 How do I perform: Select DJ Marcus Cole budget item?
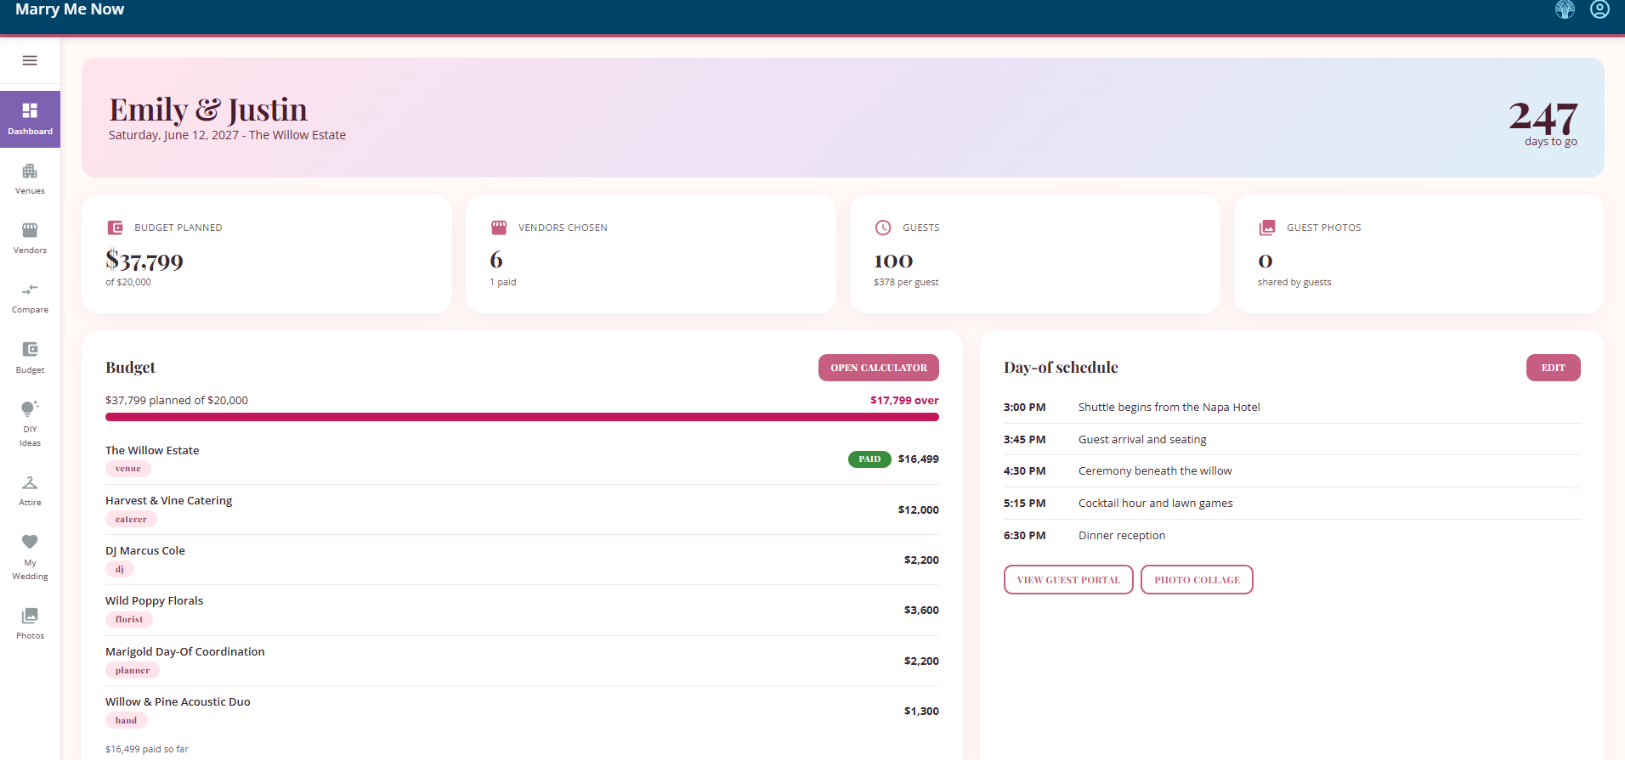[x=522, y=560]
